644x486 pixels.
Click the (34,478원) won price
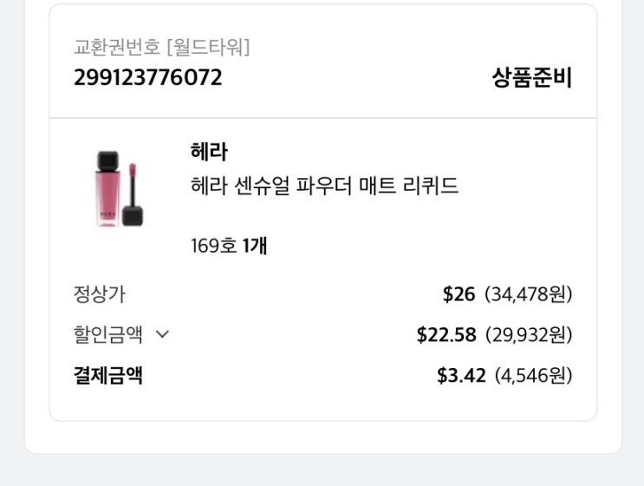click(x=528, y=294)
